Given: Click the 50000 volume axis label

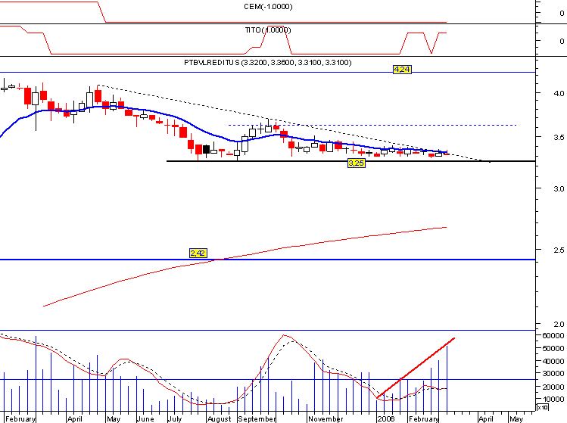Looking at the screenshot, I should 553,348.
